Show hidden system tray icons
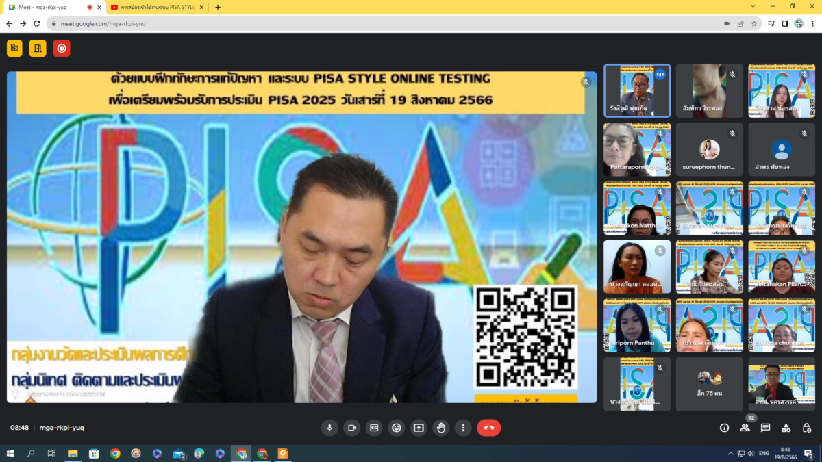The width and height of the screenshot is (822, 462). [x=730, y=453]
